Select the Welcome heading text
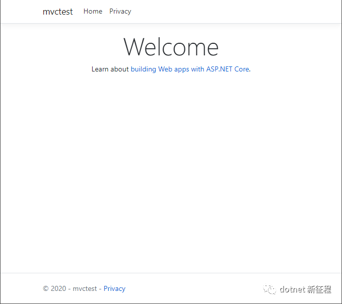 tap(171, 47)
